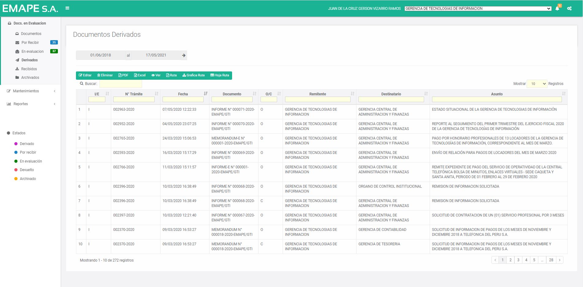Open the Gerencia department dropdown
The width and height of the screenshot is (583, 287).
[478, 9]
